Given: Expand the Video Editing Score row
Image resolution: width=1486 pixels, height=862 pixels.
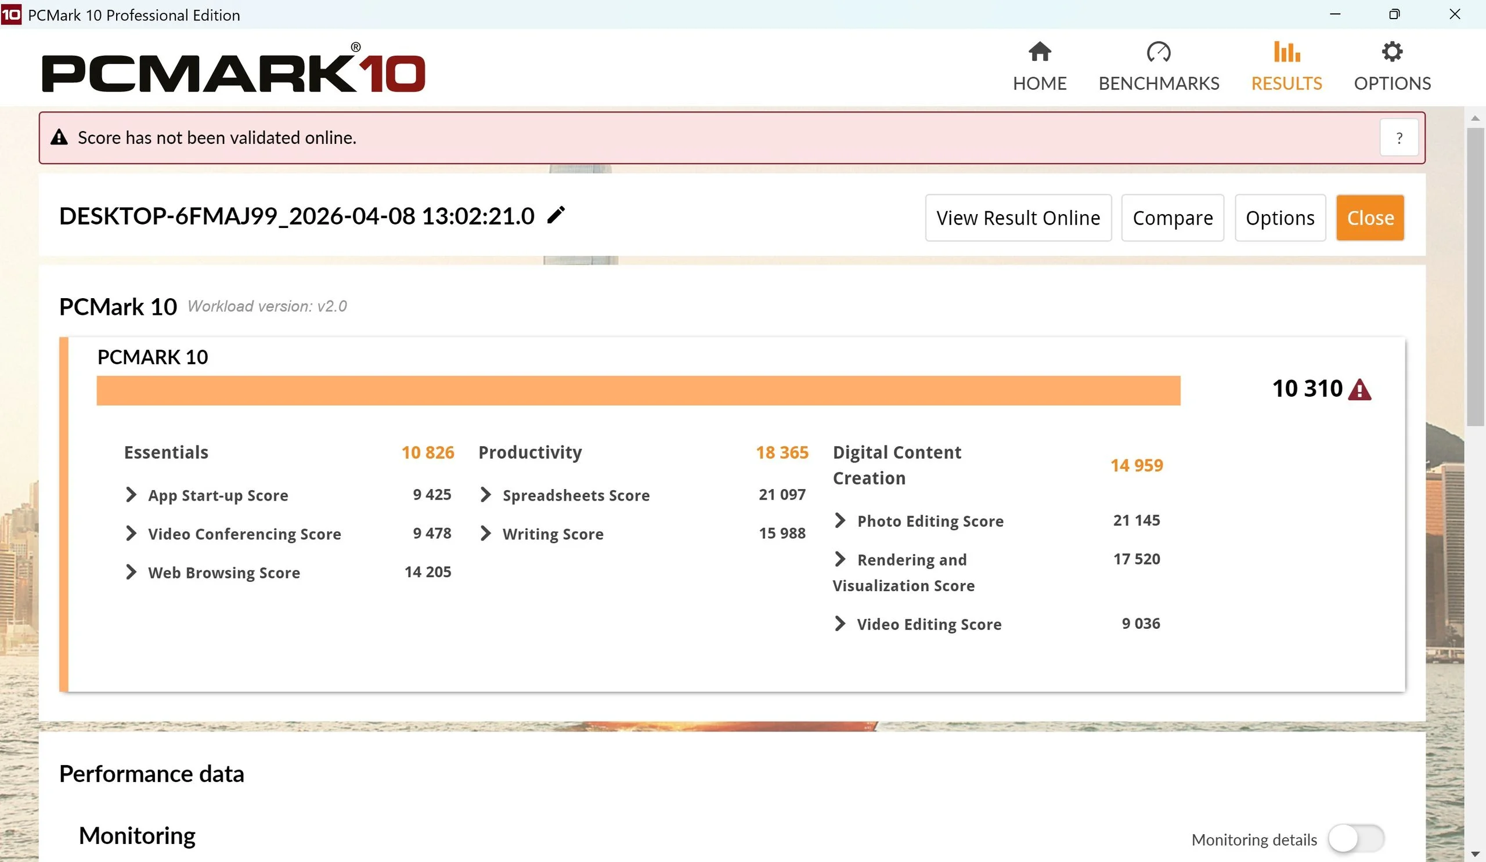Looking at the screenshot, I should 840,624.
